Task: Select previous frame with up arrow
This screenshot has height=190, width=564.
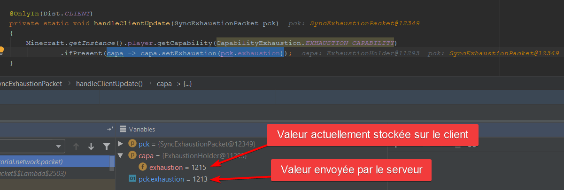Action: pyautogui.click(x=76, y=146)
